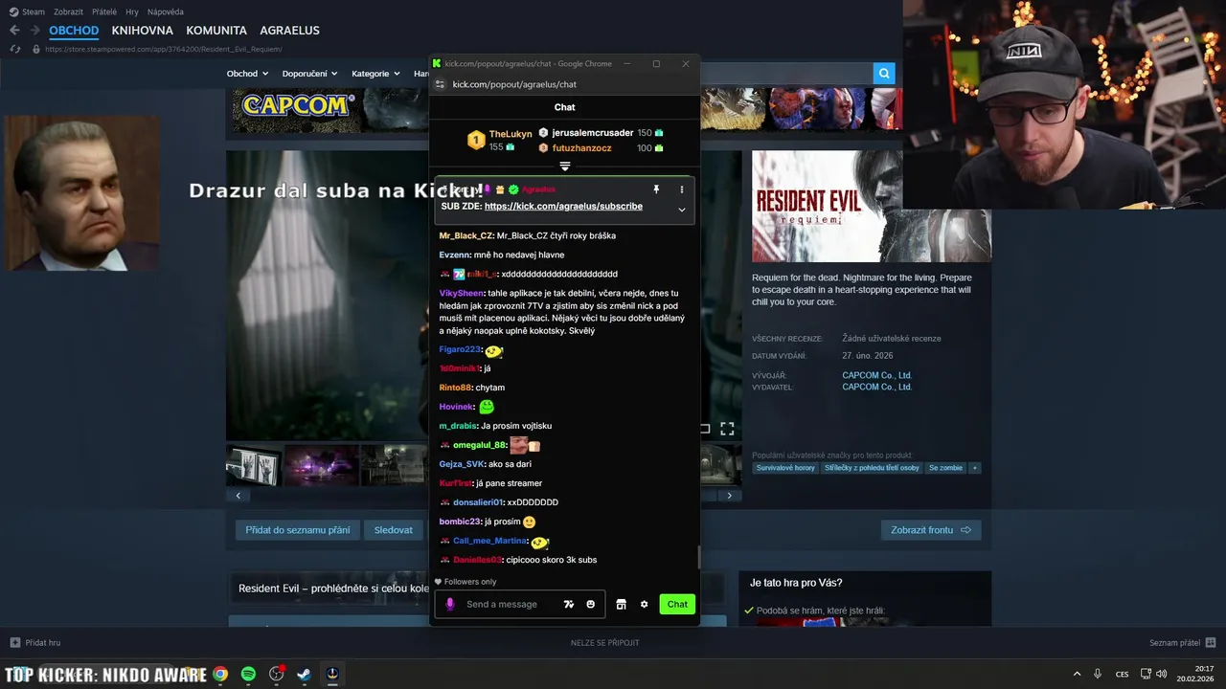Open volume control in system tray
1226x689 pixels.
click(x=1162, y=674)
